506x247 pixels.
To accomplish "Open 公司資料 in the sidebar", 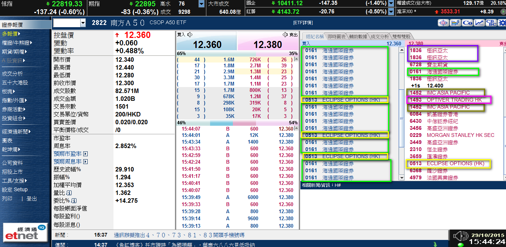I will point(12,163).
